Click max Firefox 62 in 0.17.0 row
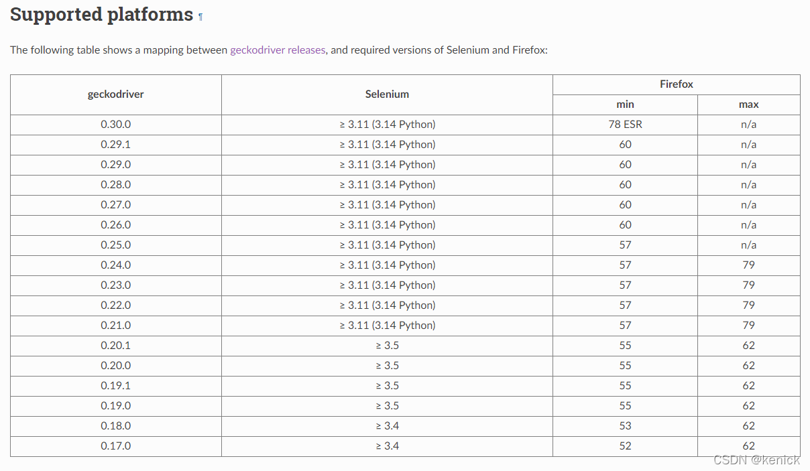 coord(749,446)
